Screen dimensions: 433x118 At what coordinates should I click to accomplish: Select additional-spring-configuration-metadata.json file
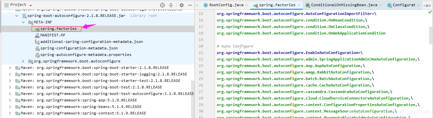[91, 42]
